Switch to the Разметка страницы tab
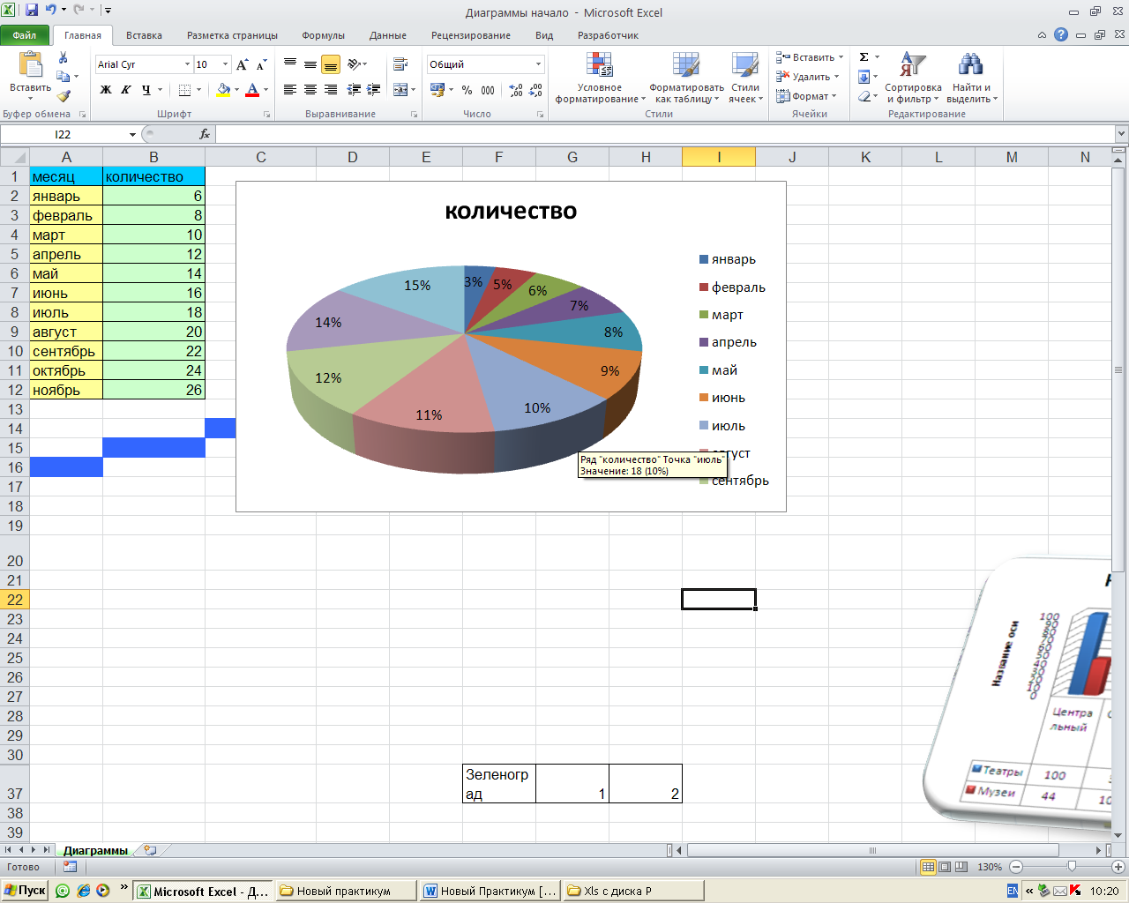This screenshot has height=903, width=1129. pyautogui.click(x=232, y=35)
